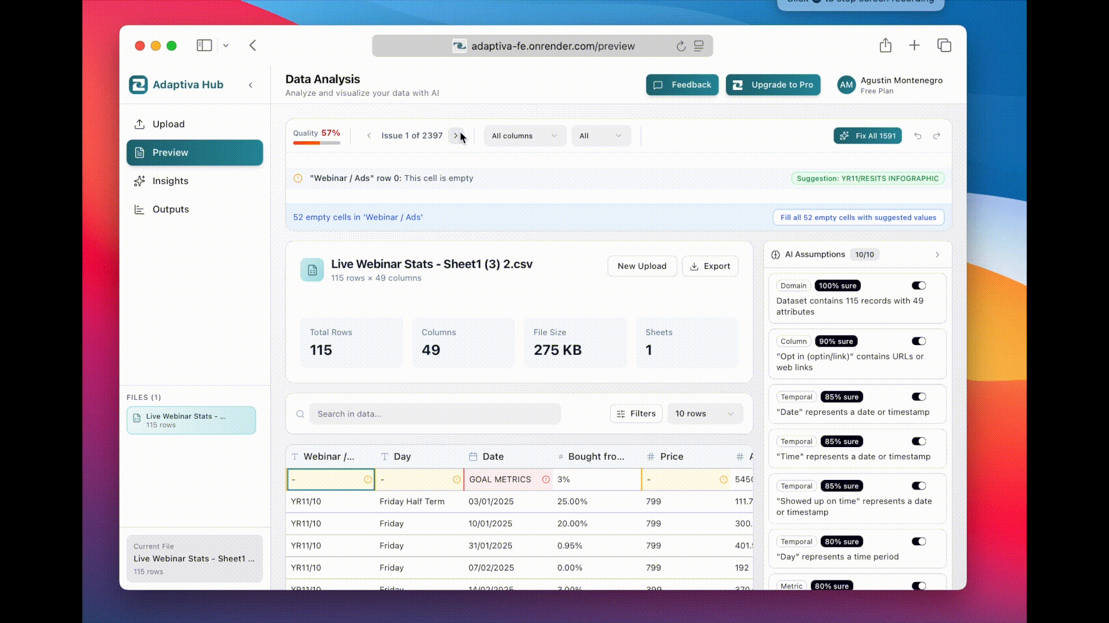
Task: Open the Outputs sidebar item
Action: point(170,209)
